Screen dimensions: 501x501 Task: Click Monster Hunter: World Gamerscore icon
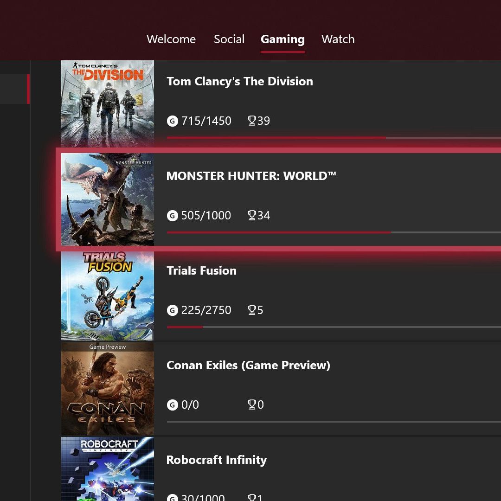(173, 216)
